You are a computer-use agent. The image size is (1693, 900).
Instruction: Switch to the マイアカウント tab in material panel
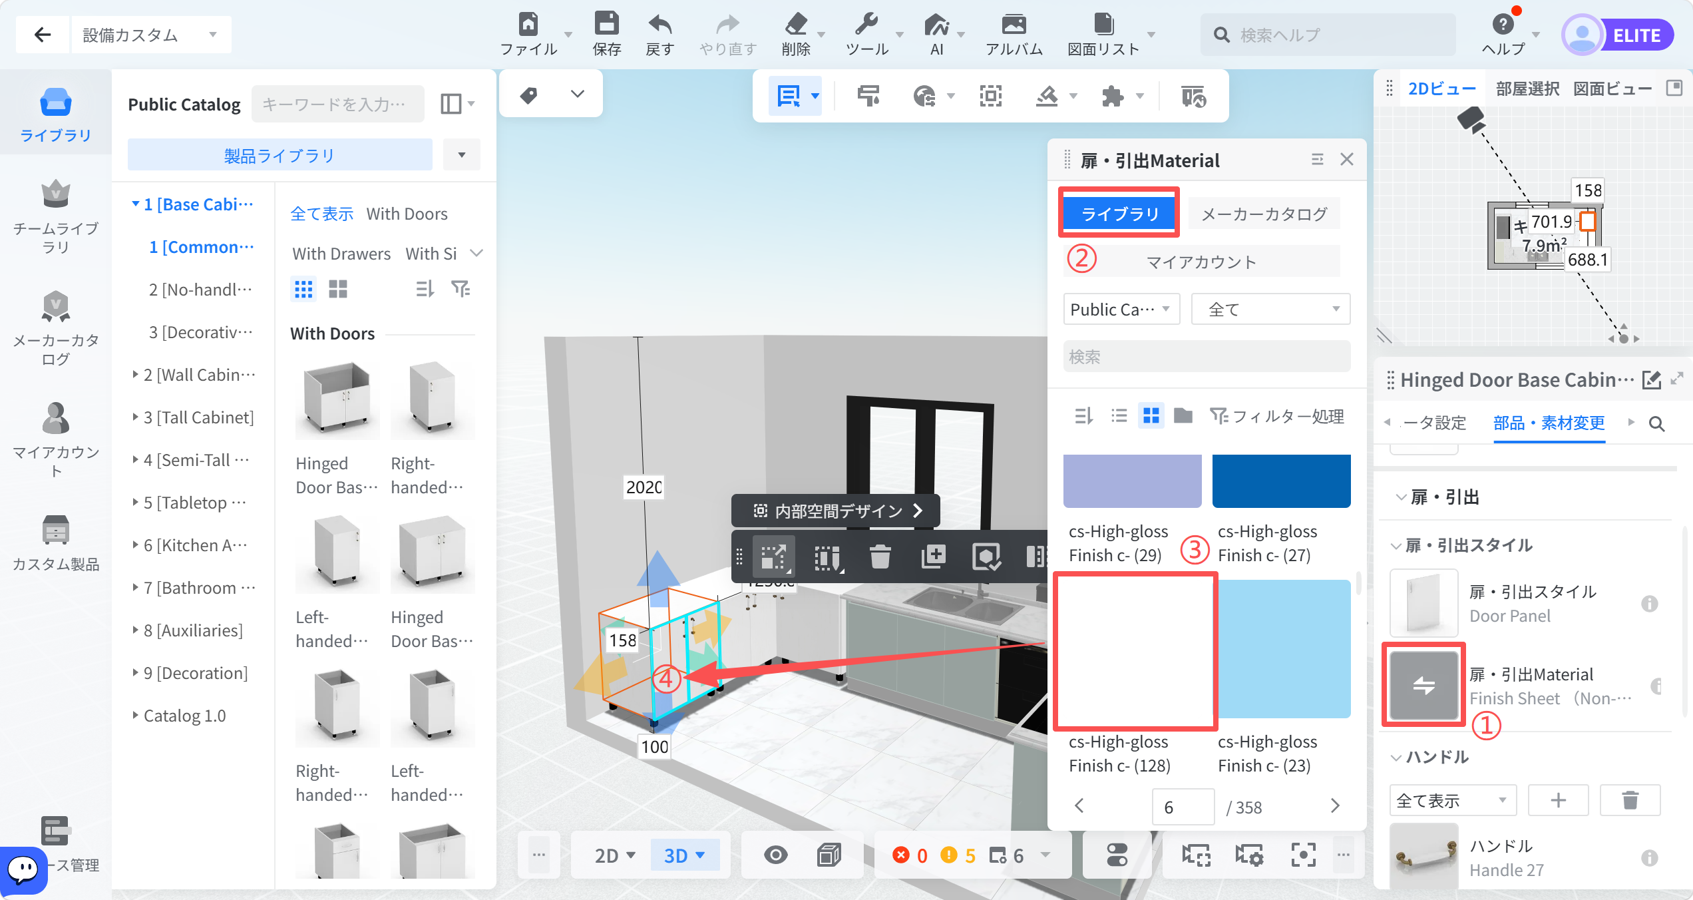point(1202,262)
